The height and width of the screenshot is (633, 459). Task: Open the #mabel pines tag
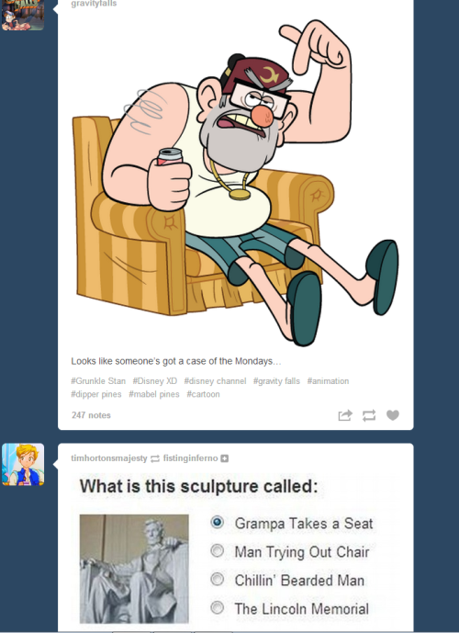(x=154, y=394)
